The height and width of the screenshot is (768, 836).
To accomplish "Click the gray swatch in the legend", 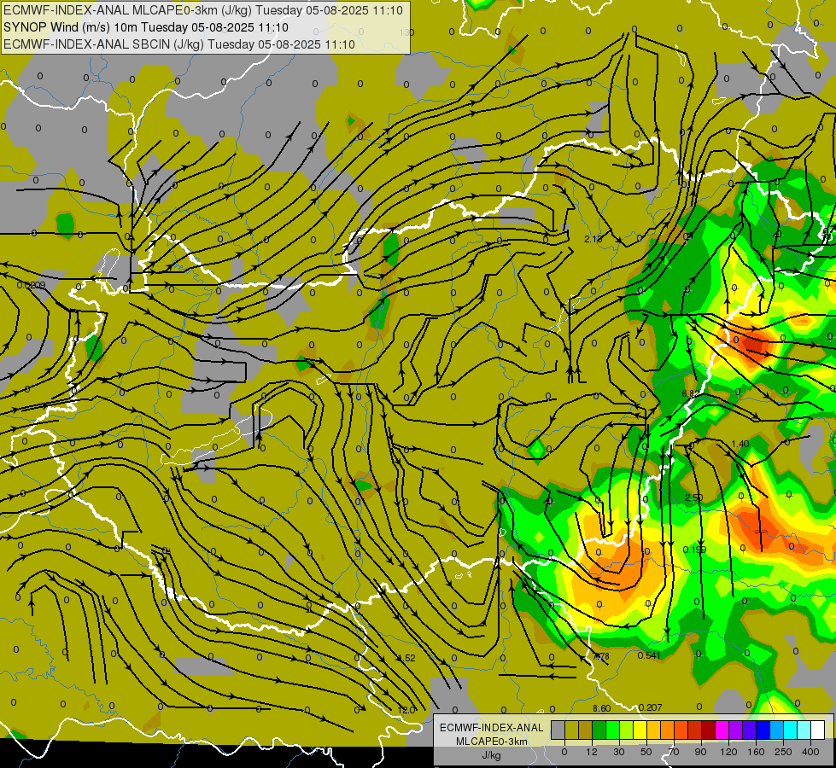I will click(558, 730).
